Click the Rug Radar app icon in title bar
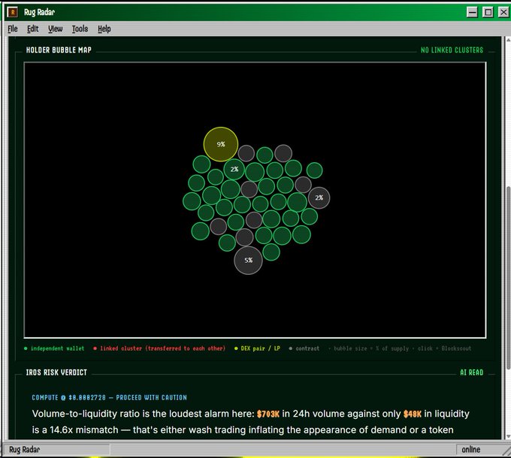 (x=12, y=12)
